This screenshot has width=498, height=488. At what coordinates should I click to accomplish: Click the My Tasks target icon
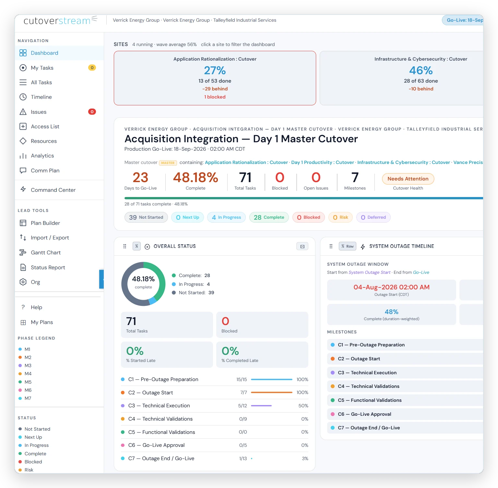23,68
